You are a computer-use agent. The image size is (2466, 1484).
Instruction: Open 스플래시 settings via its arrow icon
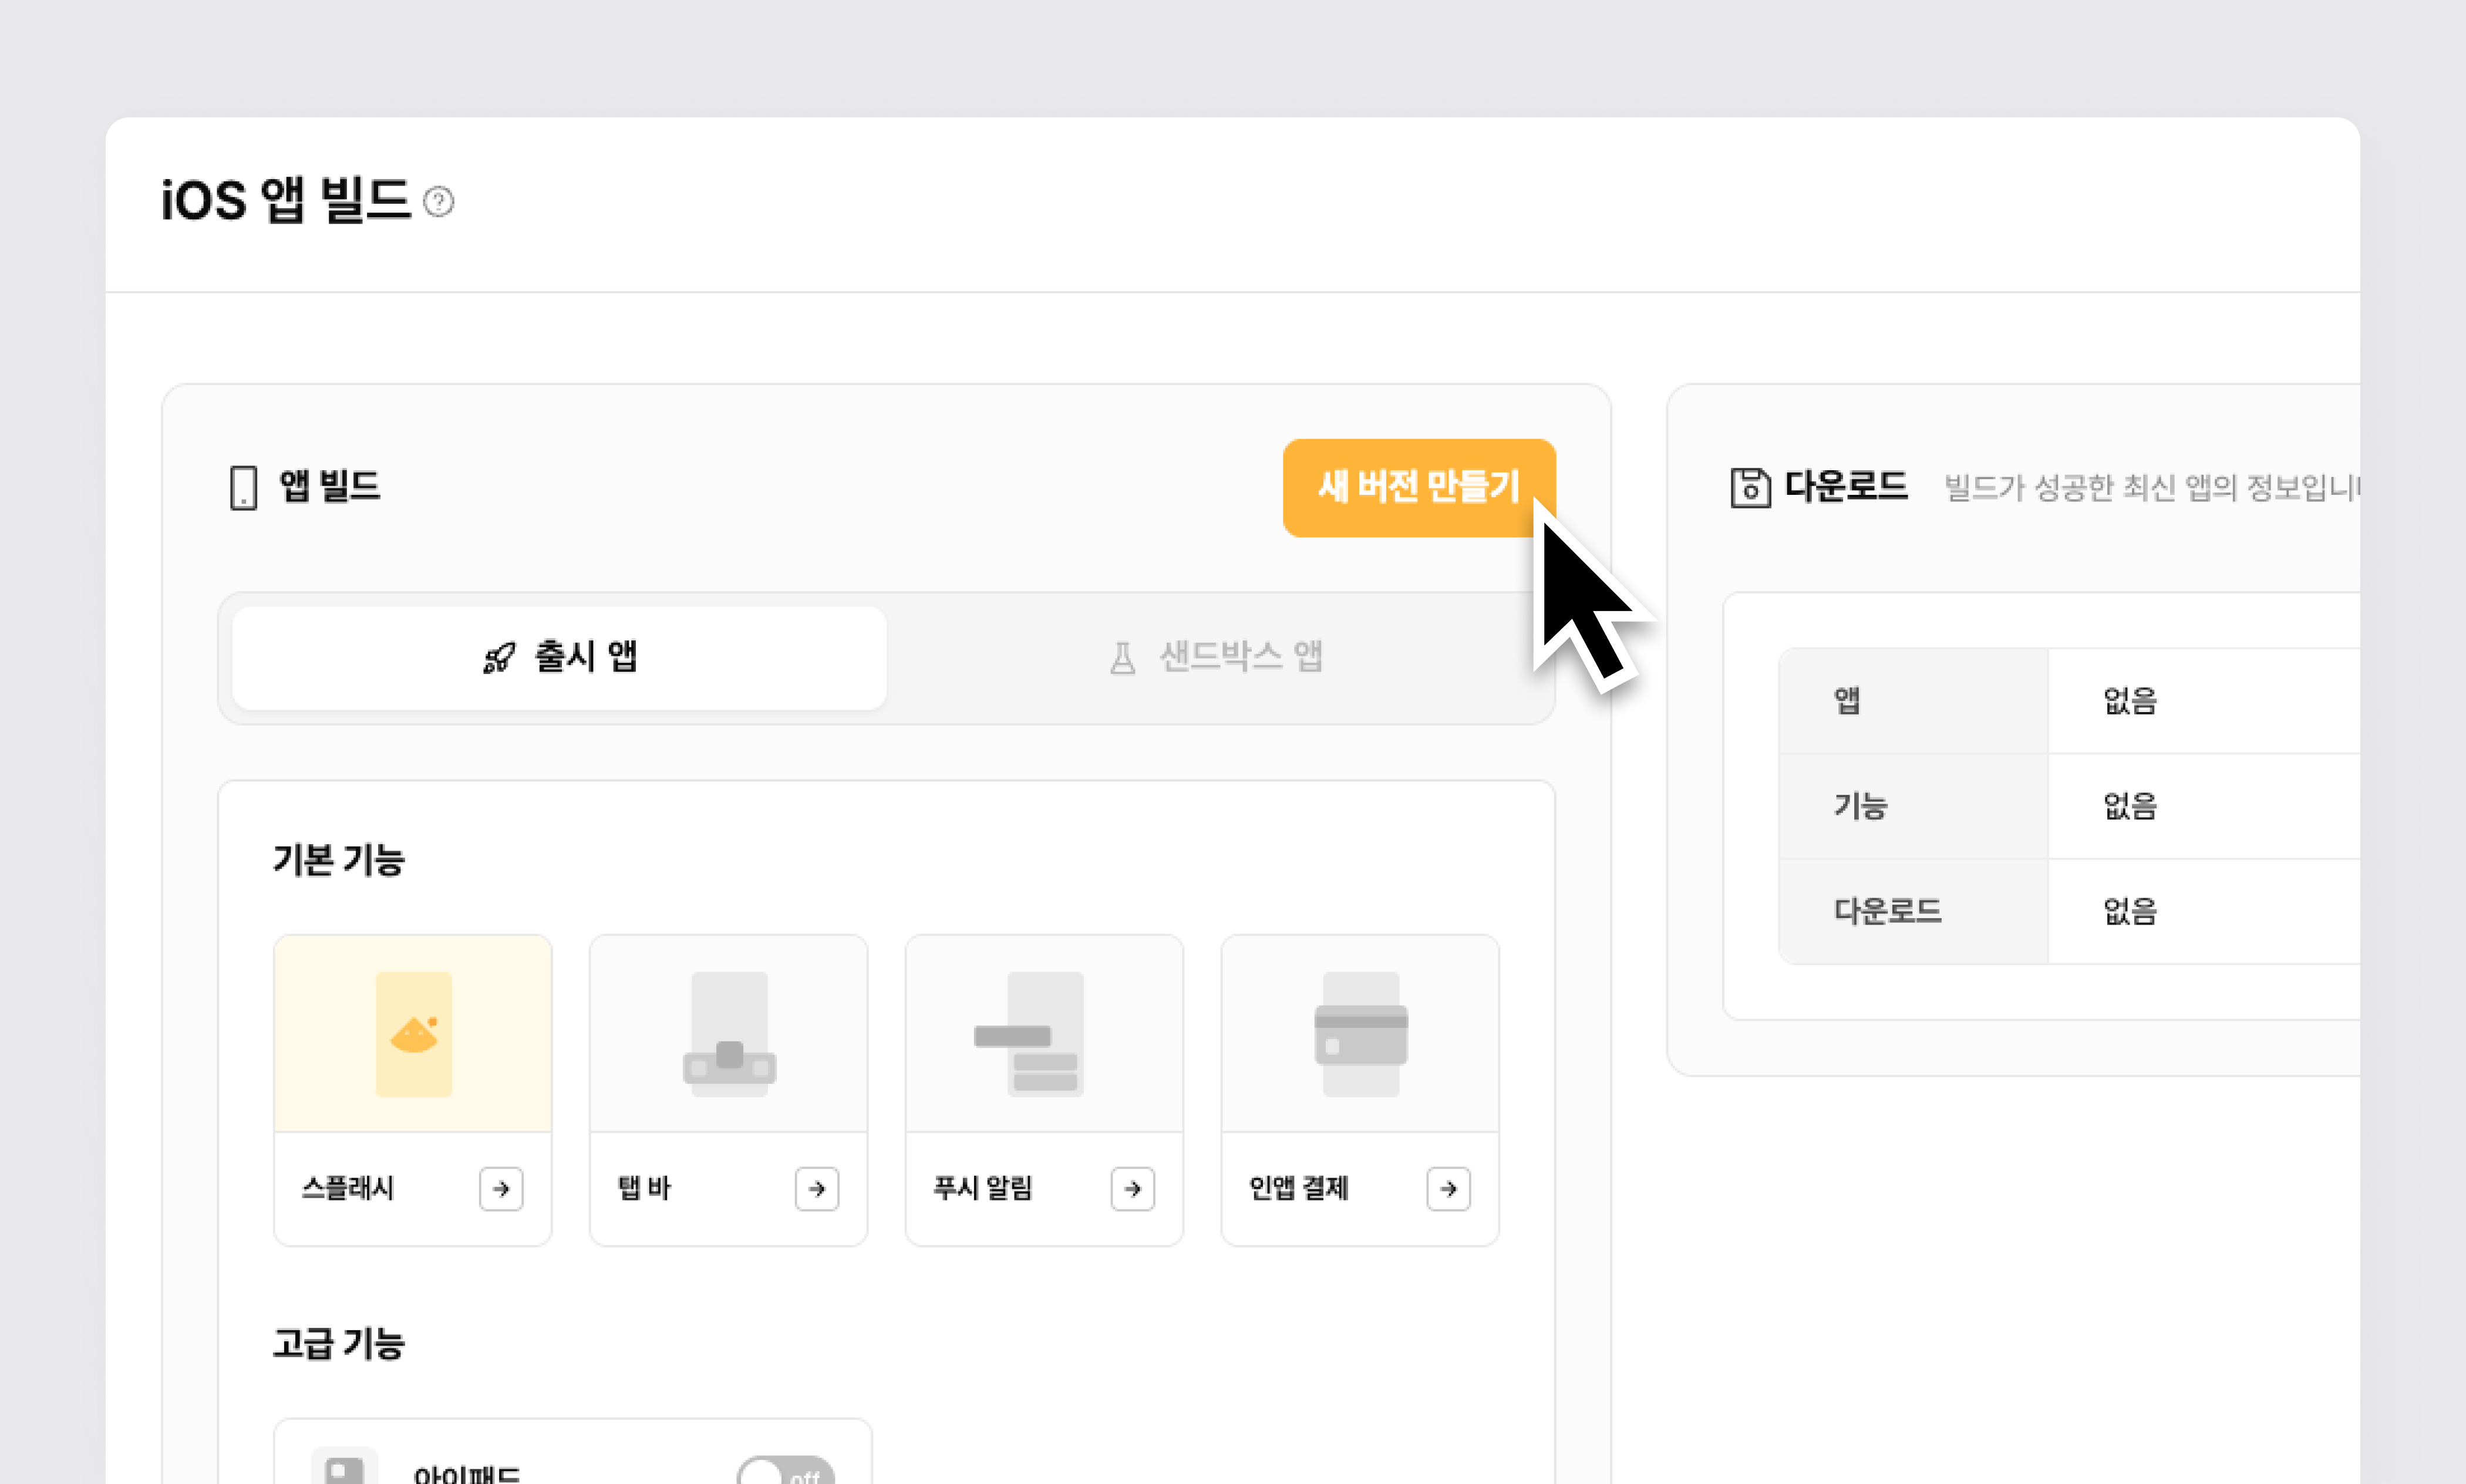pyautogui.click(x=501, y=1188)
